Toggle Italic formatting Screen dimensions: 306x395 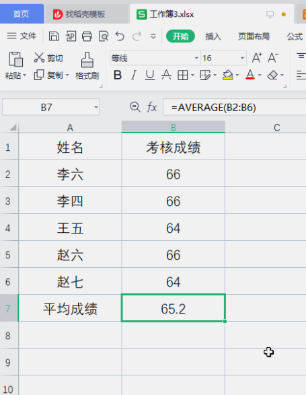[134, 75]
